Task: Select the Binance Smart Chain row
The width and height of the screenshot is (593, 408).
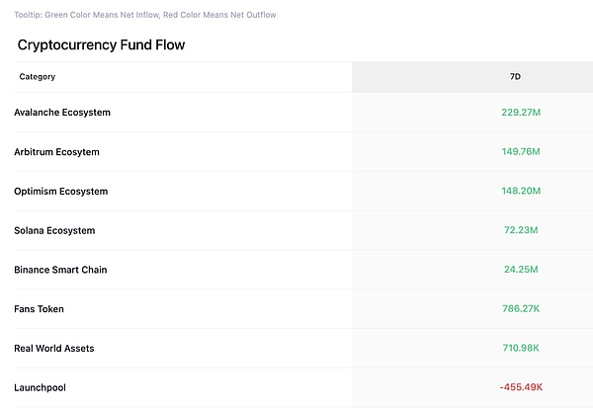Action: [60, 270]
